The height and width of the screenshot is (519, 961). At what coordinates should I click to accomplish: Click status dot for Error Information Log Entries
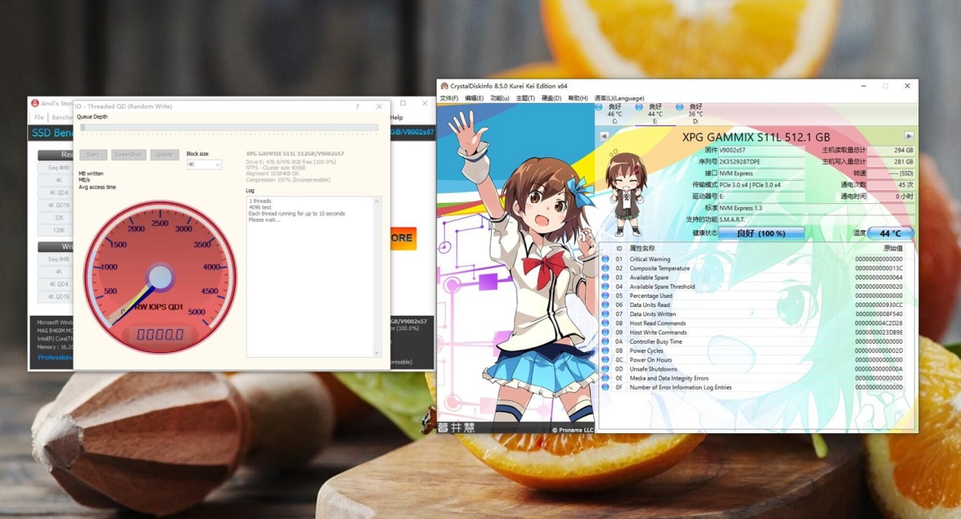click(x=605, y=388)
